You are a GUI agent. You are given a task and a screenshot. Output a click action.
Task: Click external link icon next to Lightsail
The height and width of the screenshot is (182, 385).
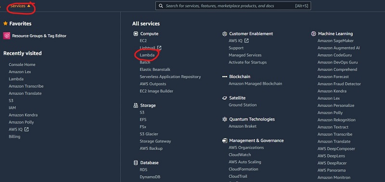pyautogui.click(x=159, y=48)
